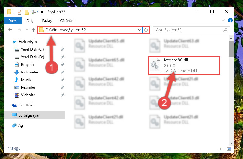Open the Dosya tab
Viewport: 243px width, 159px height.
[x=13, y=21]
